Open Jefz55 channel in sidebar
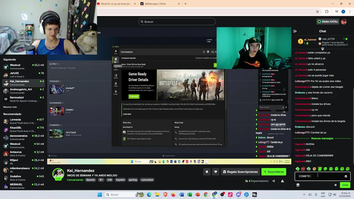354x199 pixels. 24,75
